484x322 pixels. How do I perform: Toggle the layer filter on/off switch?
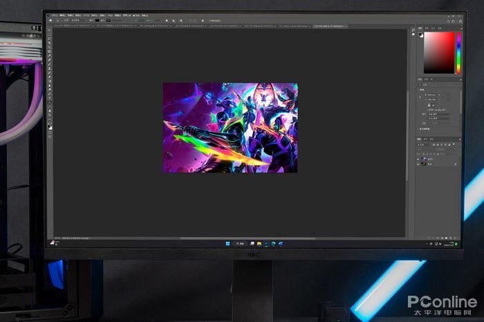pyautogui.click(x=454, y=144)
